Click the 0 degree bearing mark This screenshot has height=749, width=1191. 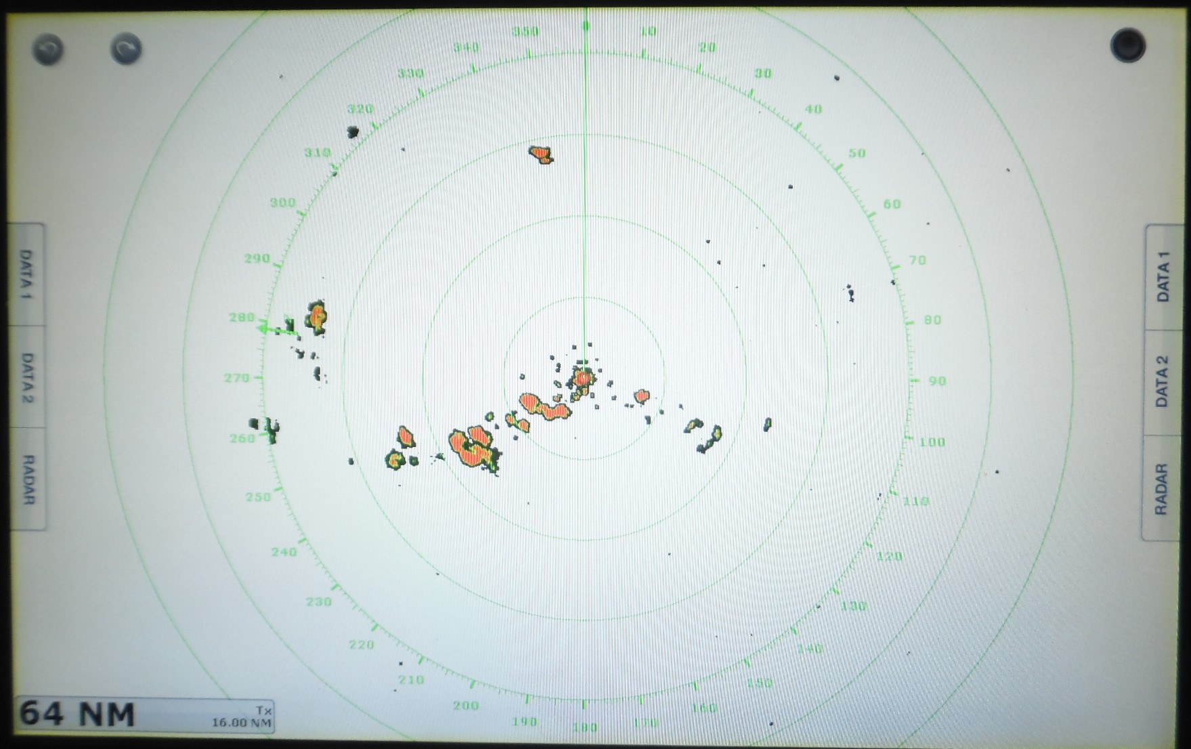click(x=586, y=26)
